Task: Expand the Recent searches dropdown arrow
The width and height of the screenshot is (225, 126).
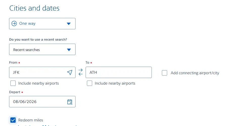Action: click(x=69, y=50)
